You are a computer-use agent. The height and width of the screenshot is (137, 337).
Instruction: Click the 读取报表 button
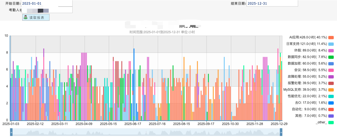point(36,17)
